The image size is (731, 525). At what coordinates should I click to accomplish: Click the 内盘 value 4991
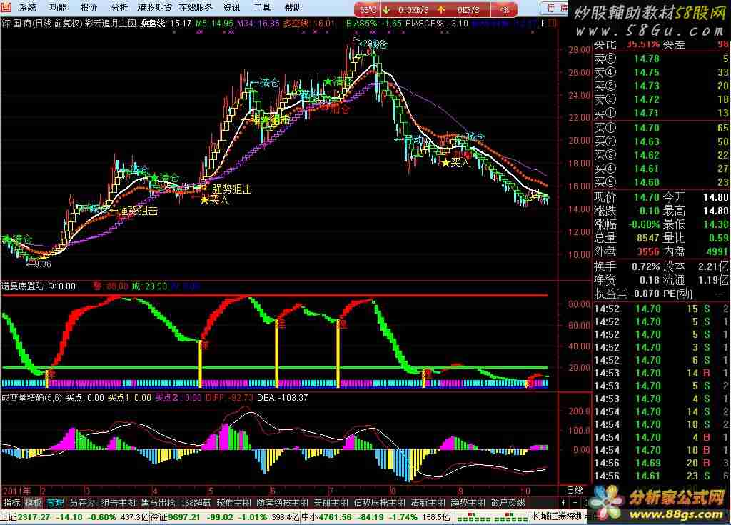717,252
